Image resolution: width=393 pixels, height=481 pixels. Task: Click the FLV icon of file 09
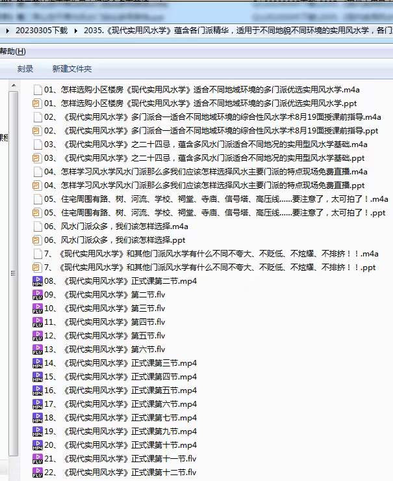coord(37,295)
